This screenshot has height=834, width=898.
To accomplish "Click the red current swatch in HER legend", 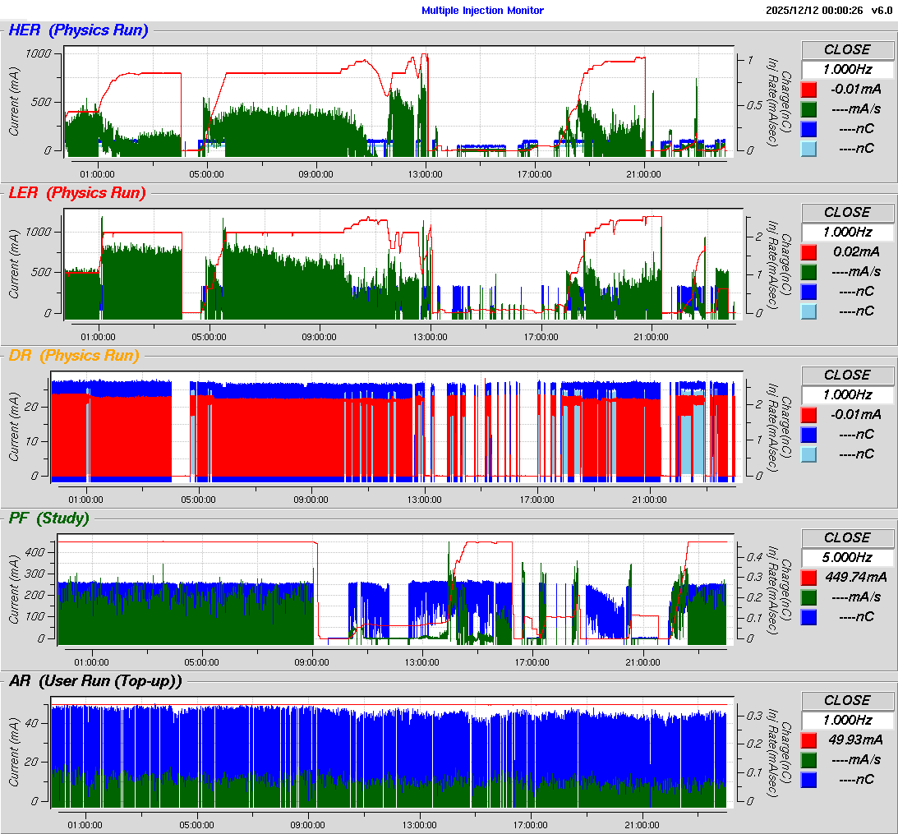I will coord(809,90).
